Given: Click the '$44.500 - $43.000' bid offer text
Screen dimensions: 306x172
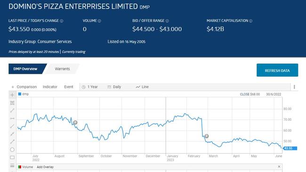Looking at the screenshot, I should (157, 29).
